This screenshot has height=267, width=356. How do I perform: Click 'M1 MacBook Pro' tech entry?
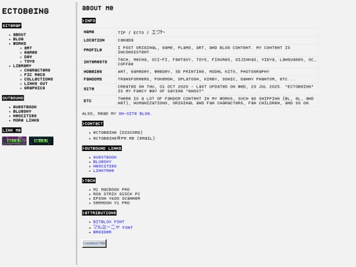111,189
